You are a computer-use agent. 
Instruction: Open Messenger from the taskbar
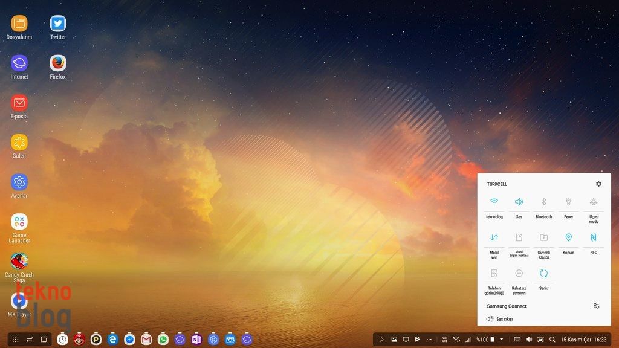pyautogui.click(x=129, y=340)
